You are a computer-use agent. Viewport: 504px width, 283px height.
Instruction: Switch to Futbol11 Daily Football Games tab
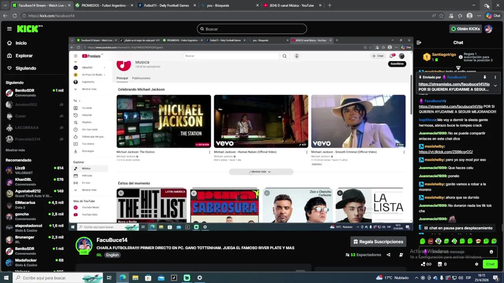click(x=166, y=6)
